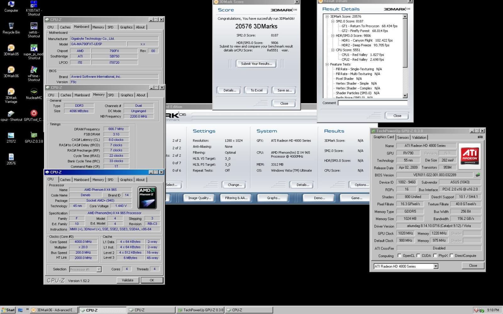Click OK in the CPU-Z window
This screenshot has height=314, width=503.
(x=152, y=280)
